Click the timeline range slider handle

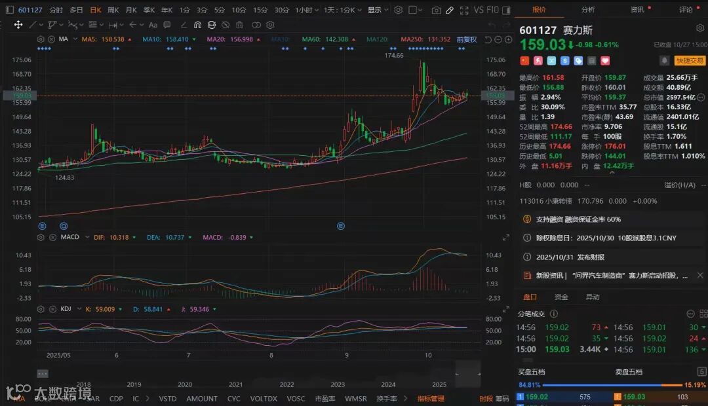[468, 374]
